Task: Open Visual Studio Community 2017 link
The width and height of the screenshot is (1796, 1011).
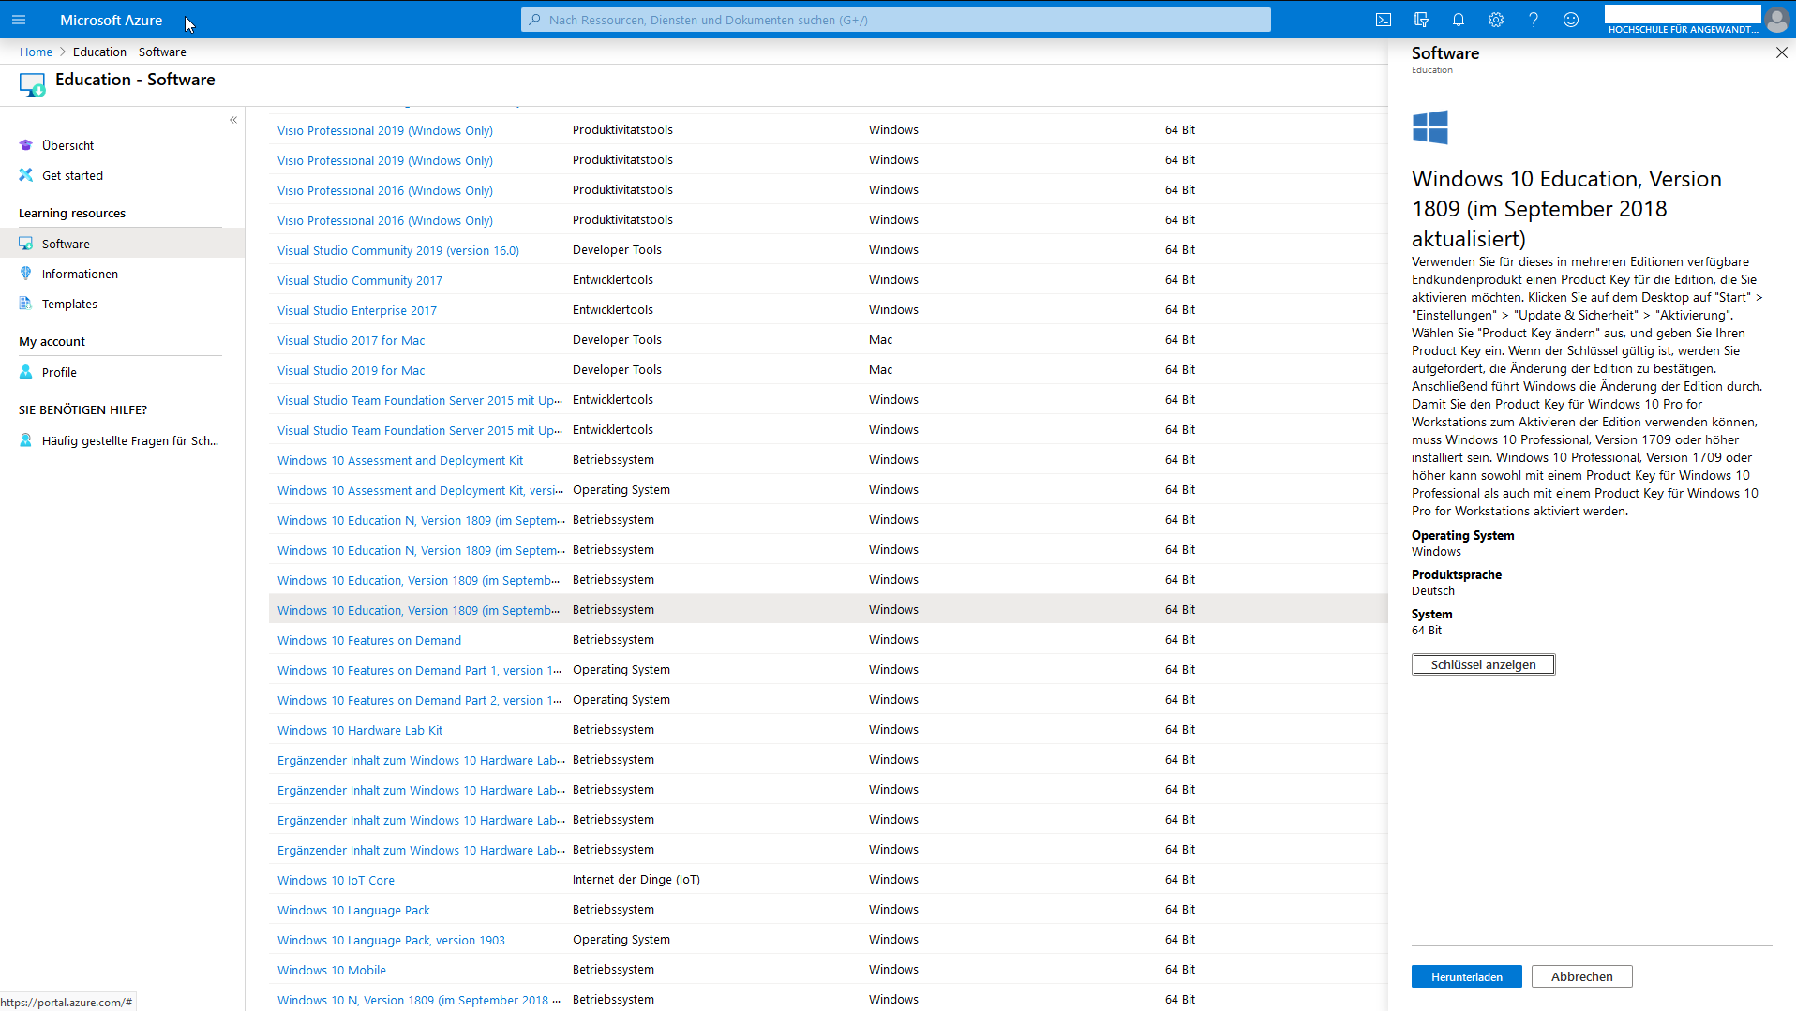Action: click(360, 280)
